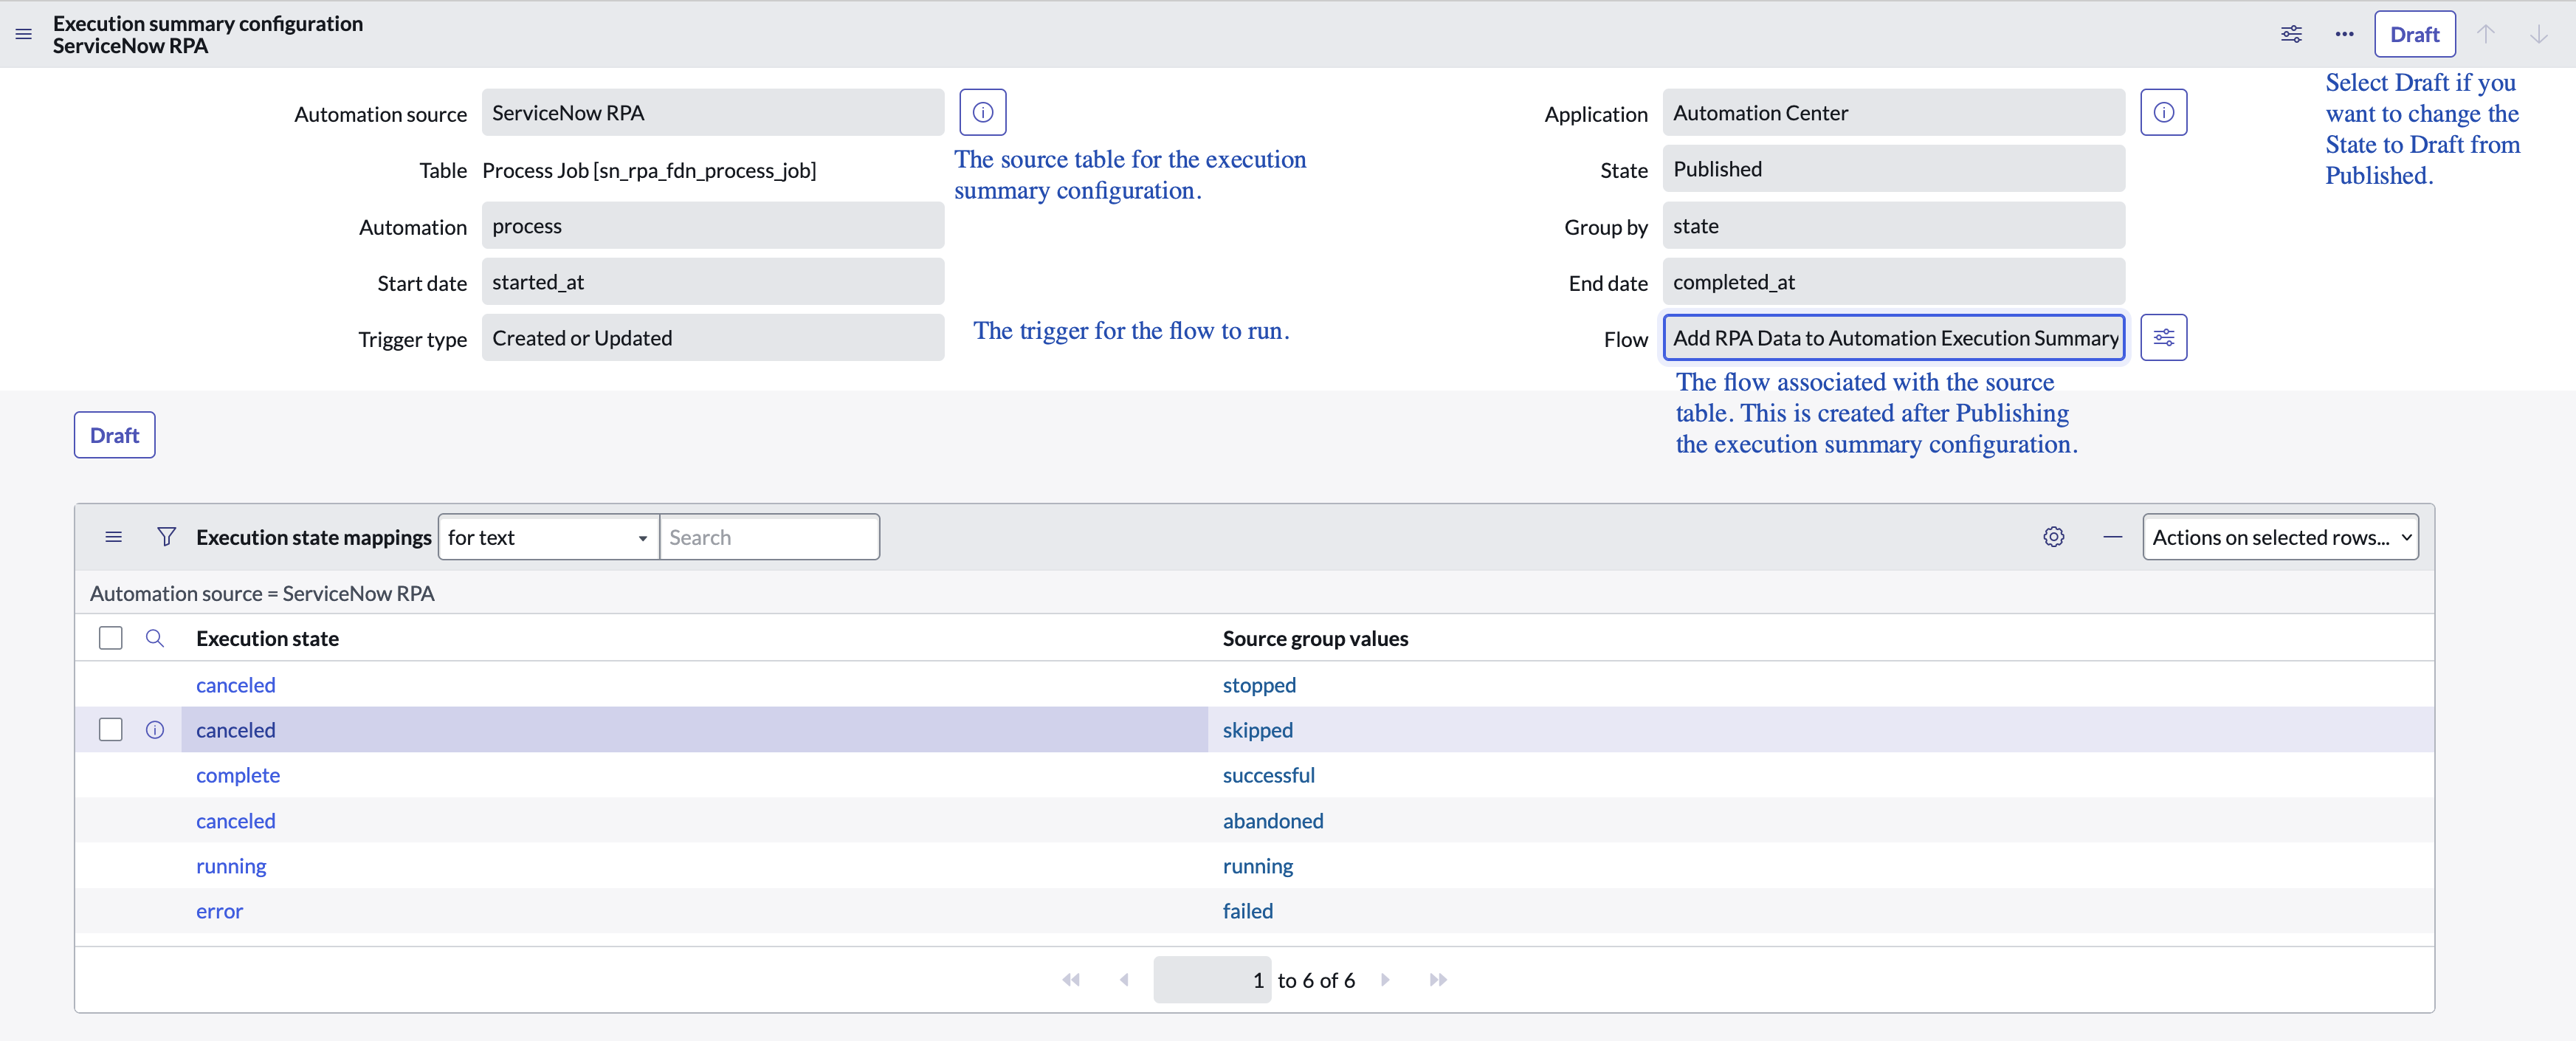Show info for Application field
2576x1041 pixels.
pos(2163,112)
